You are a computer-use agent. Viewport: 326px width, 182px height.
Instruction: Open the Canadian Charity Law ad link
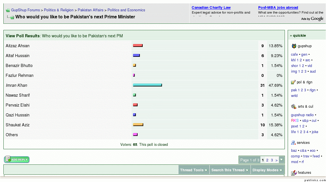tap(211, 8)
